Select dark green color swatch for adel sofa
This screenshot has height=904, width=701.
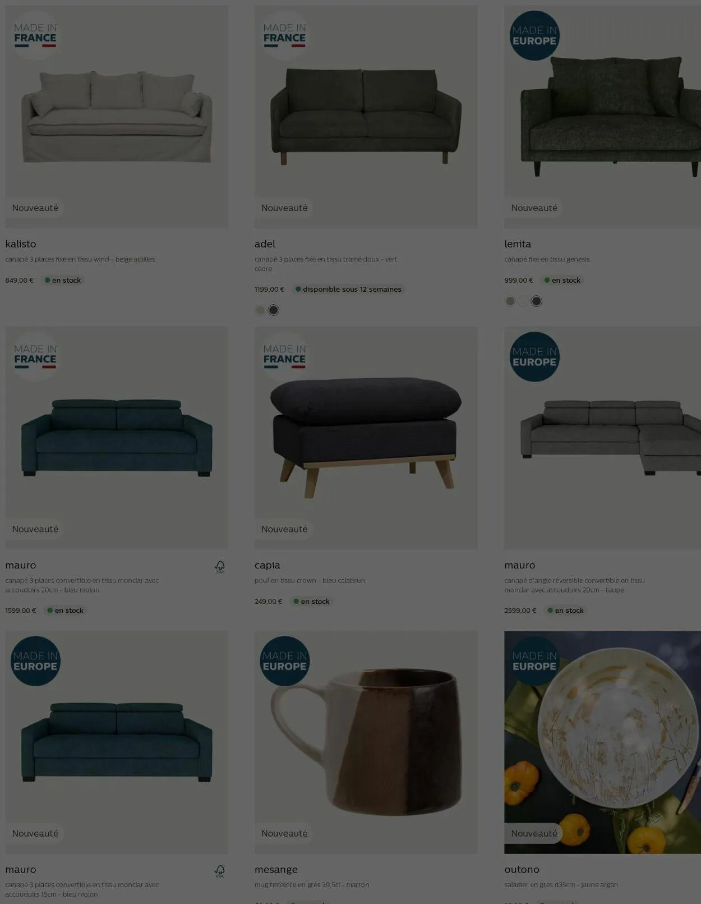click(x=274, y=310)
